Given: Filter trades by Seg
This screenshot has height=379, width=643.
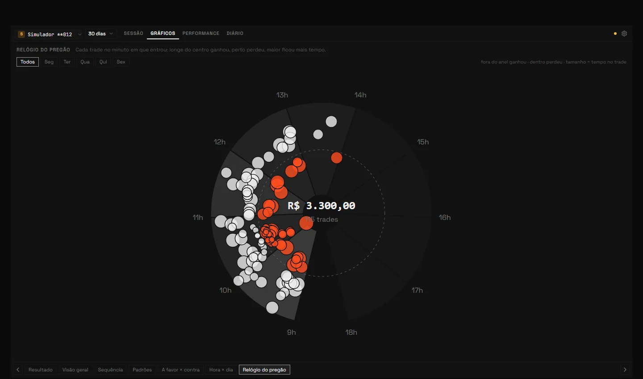Looking at the screenshot, I should pos(49,62).
